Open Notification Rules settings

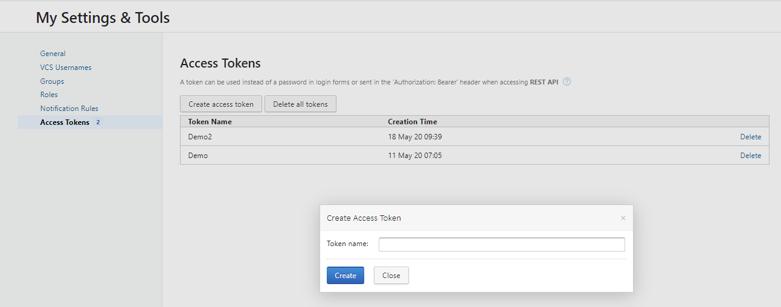coord(69,109)
